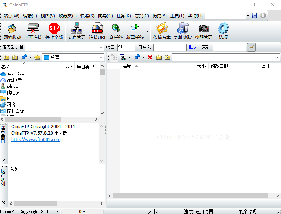Open 站点管理 site manager
Image resolution: width=281 pixels, height=214 pixels.
click(76, 31)
